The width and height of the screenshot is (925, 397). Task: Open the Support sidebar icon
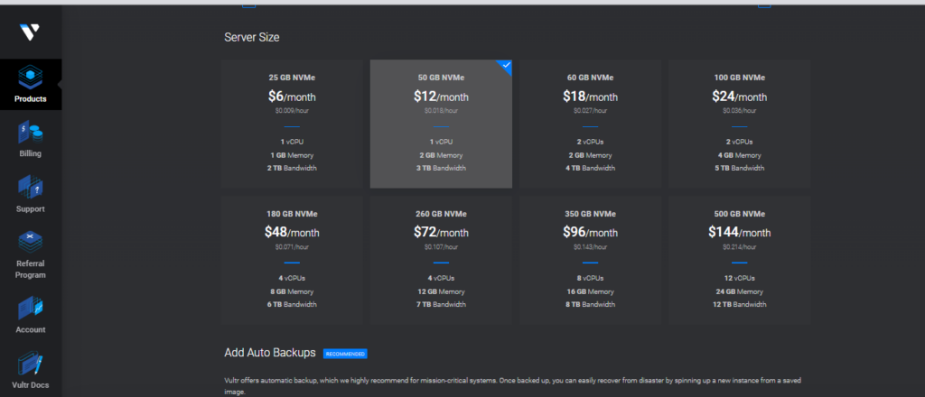pos(30,188)
